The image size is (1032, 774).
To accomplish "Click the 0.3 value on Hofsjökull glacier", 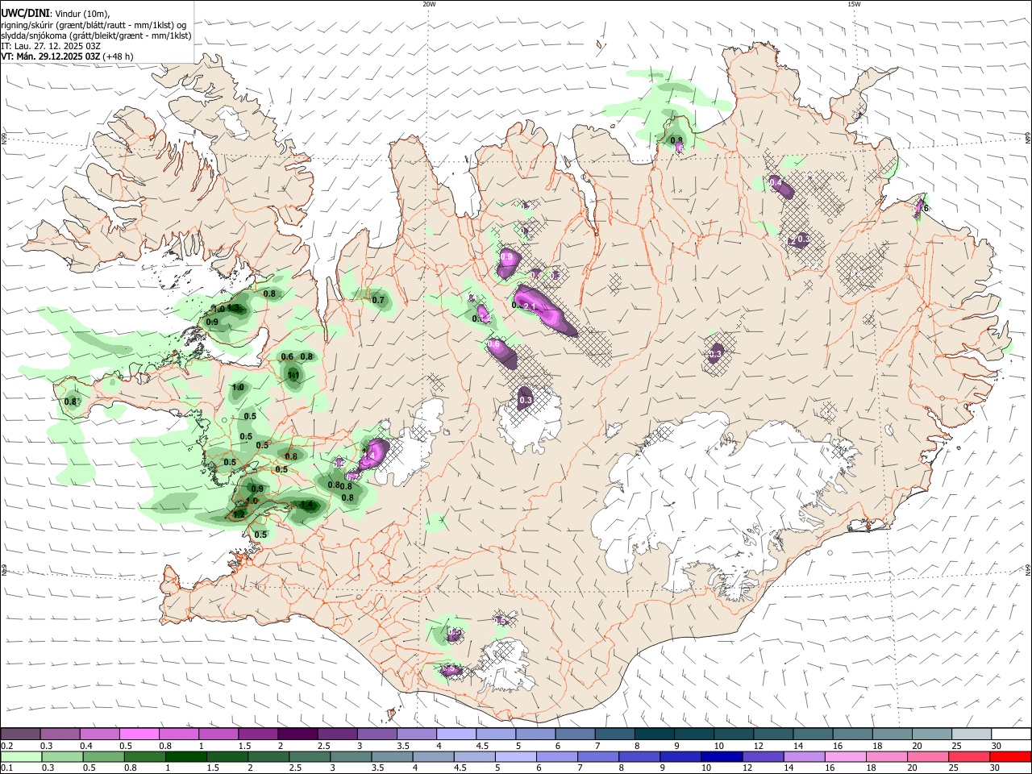I will click(x=526, y=400).
